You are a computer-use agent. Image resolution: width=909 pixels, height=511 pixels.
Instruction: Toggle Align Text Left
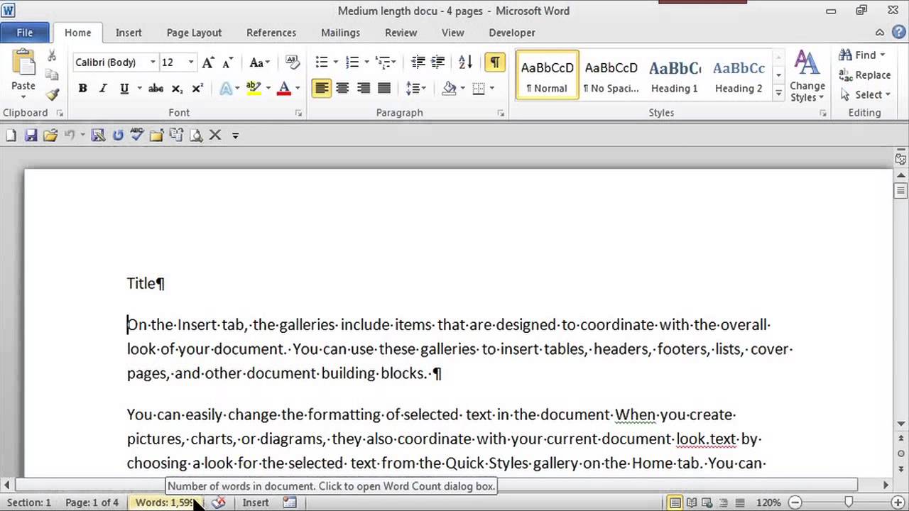click(x=322, y=89)
